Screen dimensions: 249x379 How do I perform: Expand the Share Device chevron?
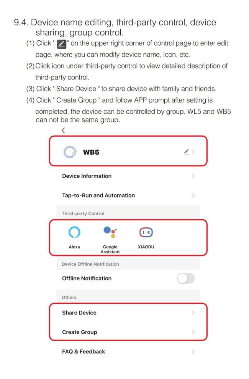(193, 313)
